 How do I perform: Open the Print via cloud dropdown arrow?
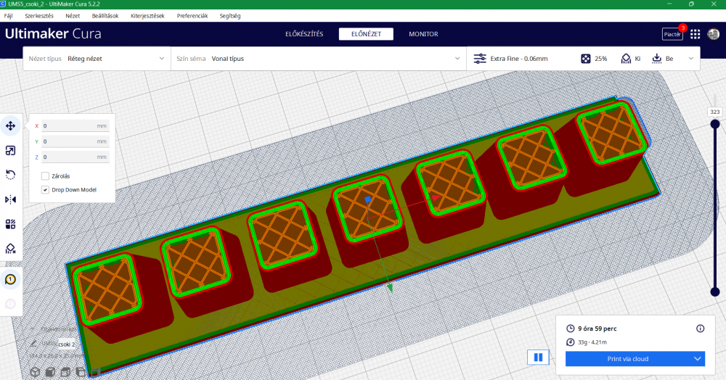click(698, 358)
